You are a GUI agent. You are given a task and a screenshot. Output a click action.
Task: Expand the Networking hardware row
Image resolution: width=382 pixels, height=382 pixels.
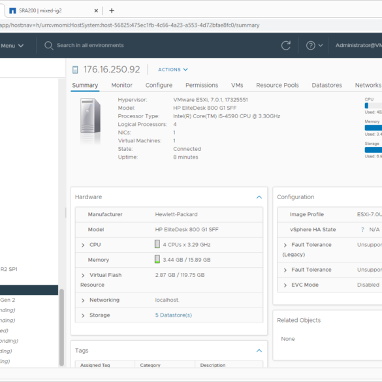[x=83, y=300]
